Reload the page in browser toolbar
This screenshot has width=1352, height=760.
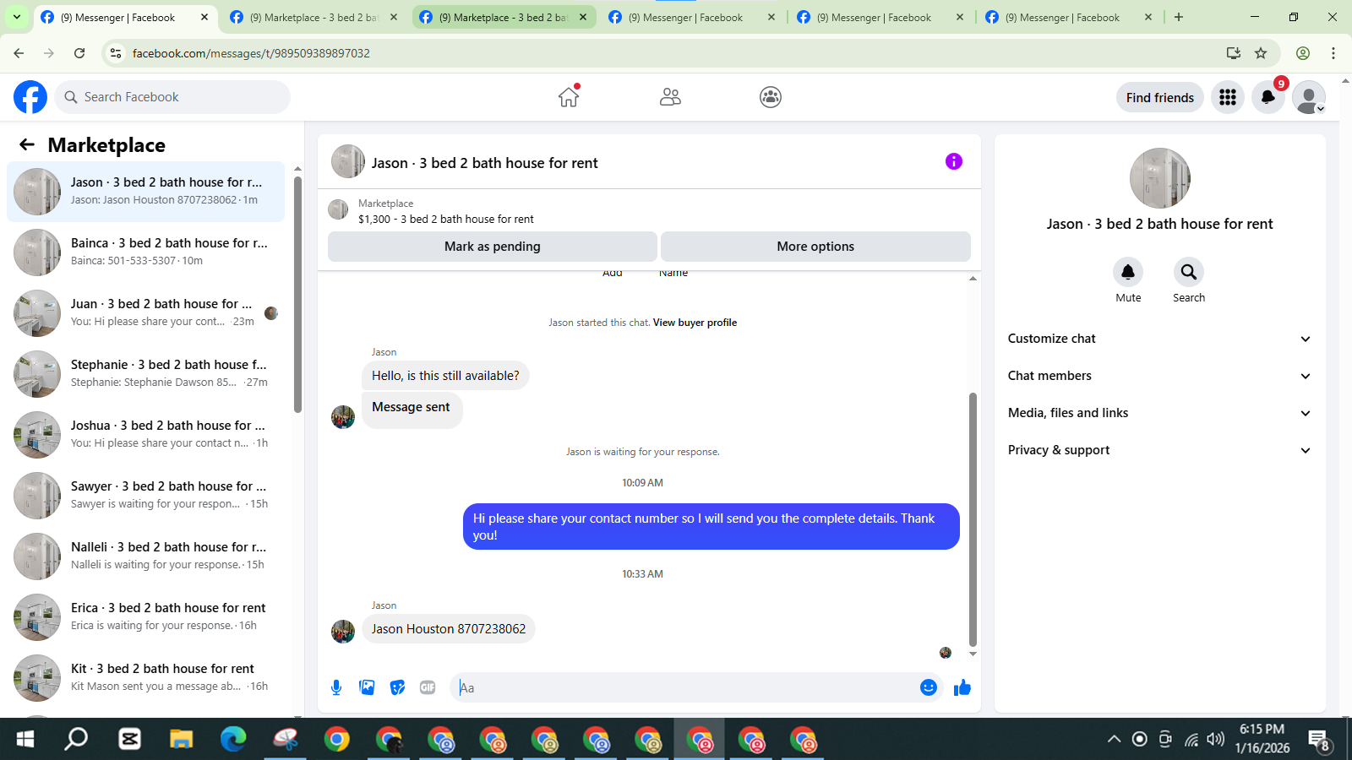click(79, 53)
